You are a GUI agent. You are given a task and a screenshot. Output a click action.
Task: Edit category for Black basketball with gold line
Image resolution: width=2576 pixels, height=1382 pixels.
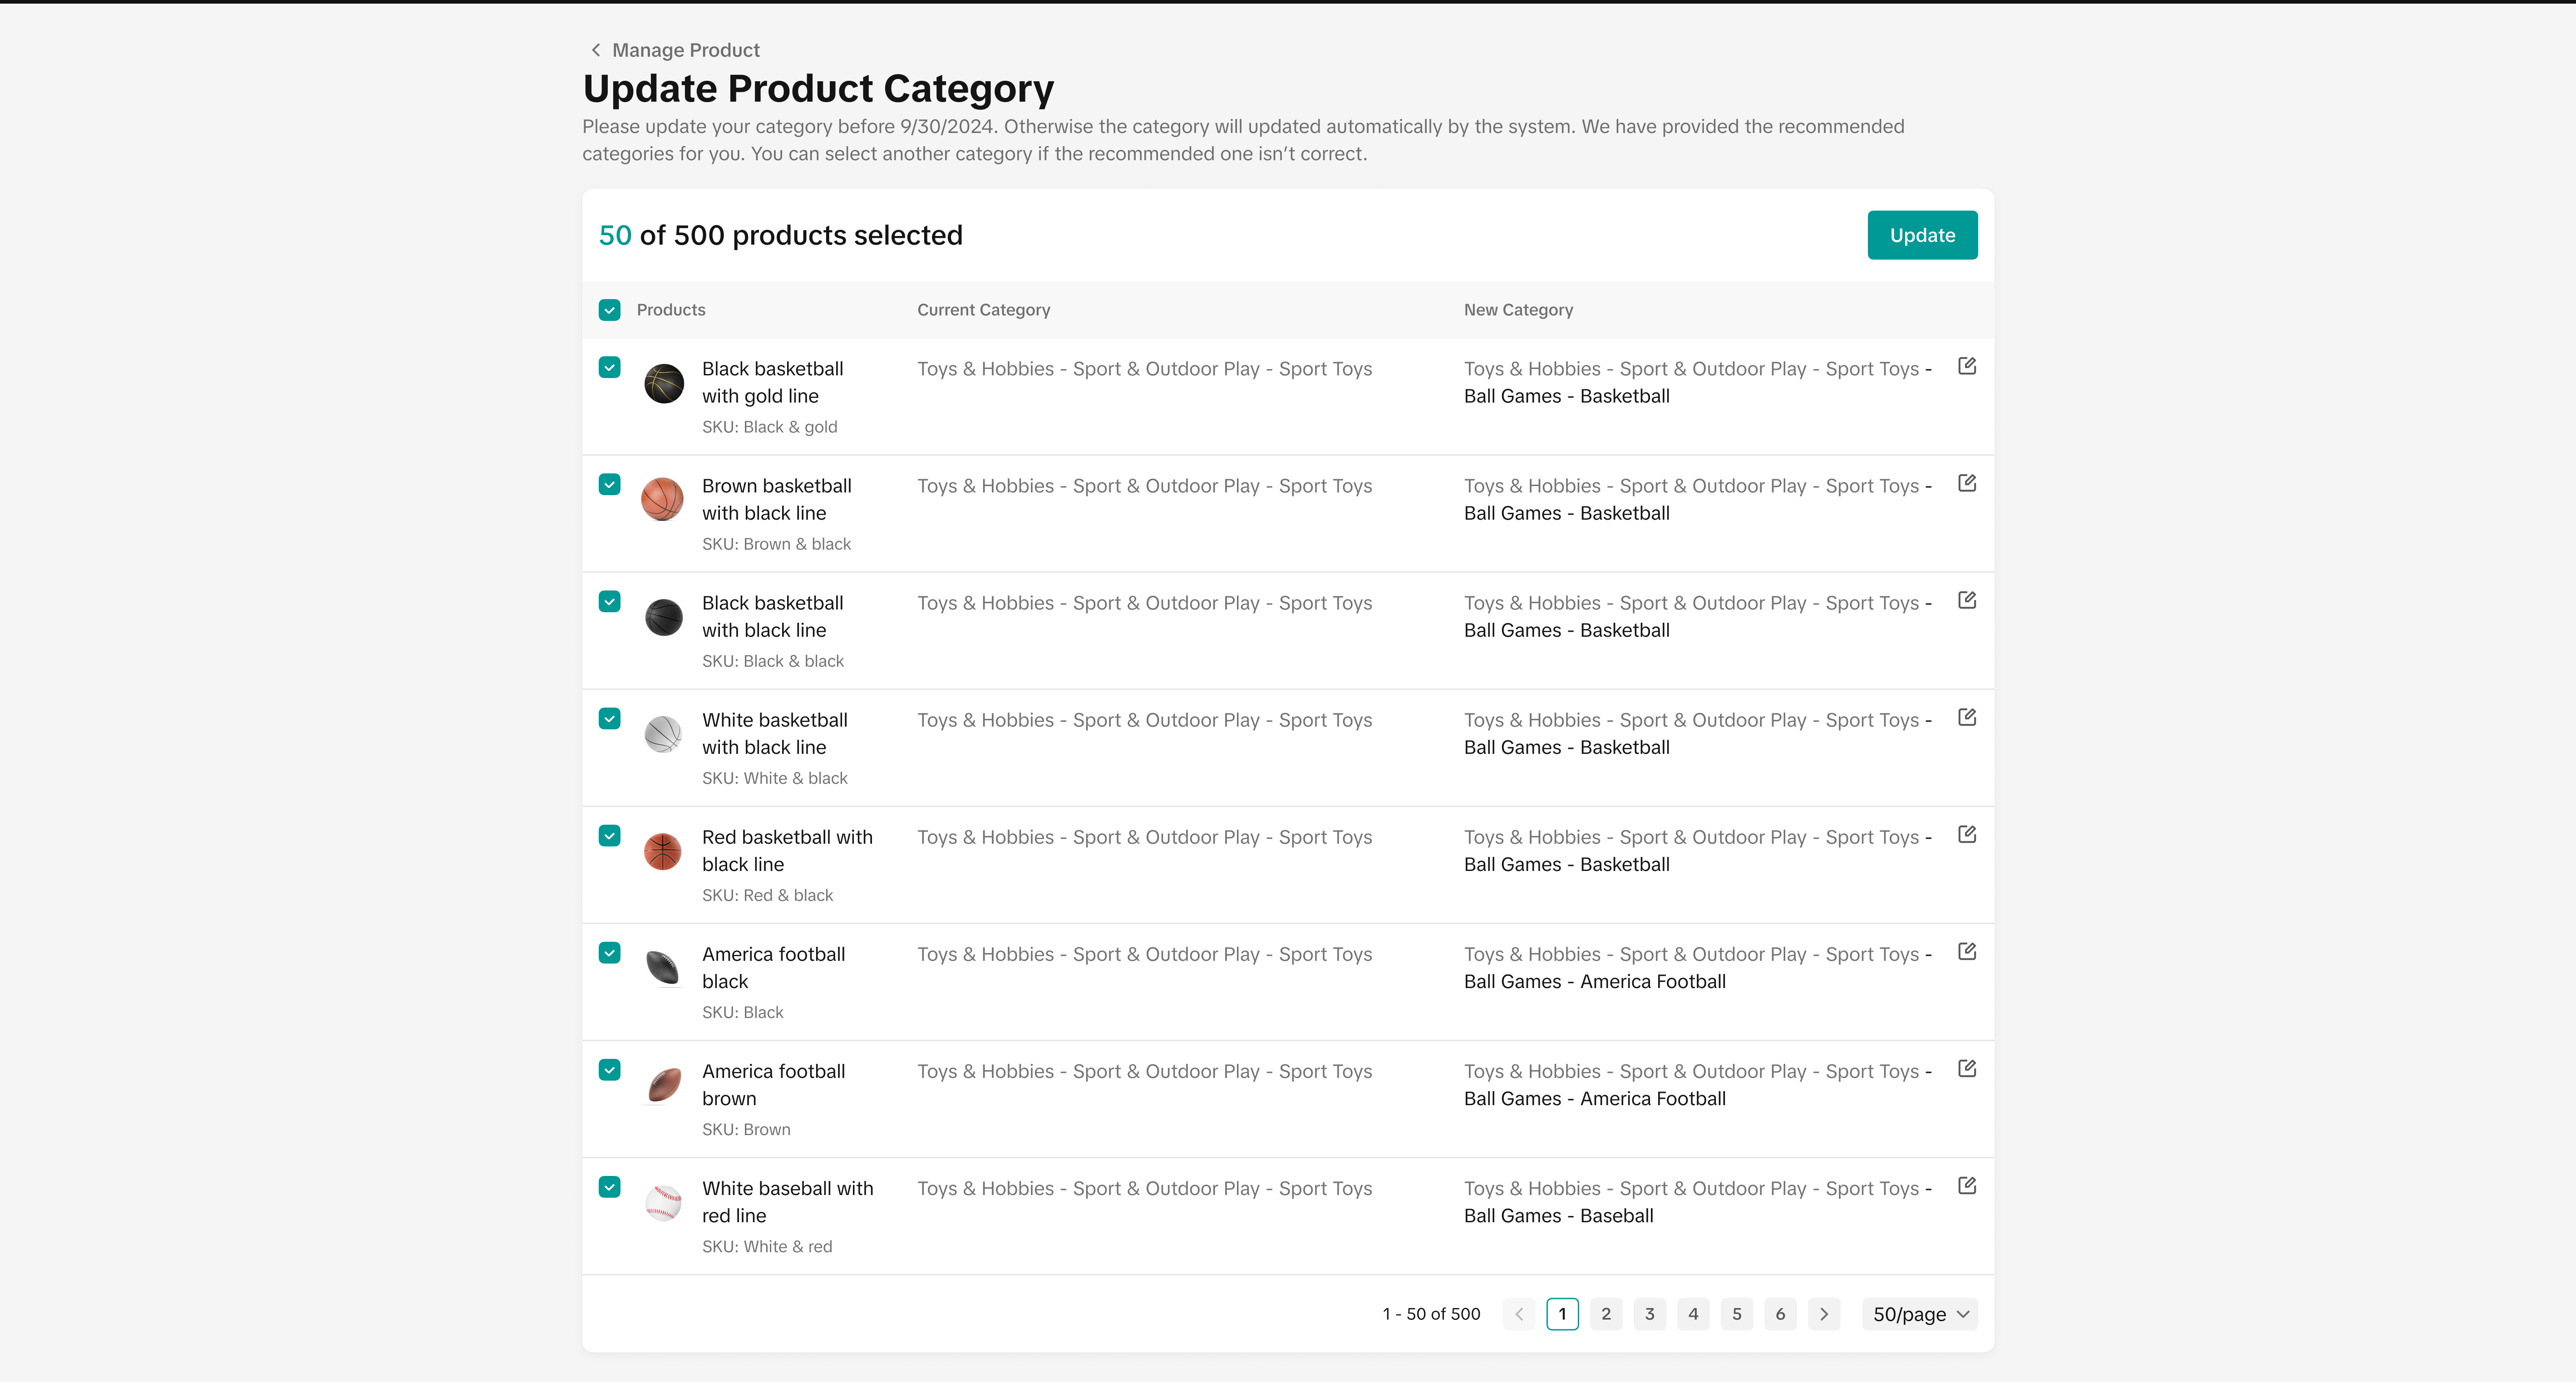(x=1966, y=366)
